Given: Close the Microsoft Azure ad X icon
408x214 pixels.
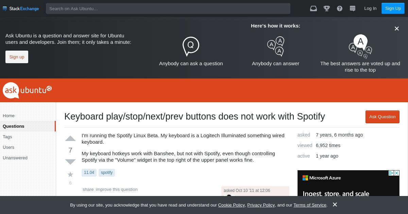Looking at the screenshot, I should [396, 173].
